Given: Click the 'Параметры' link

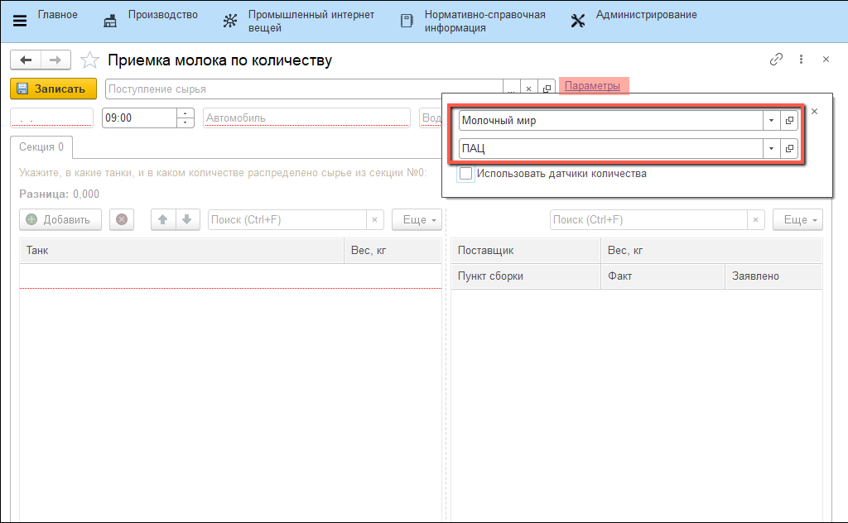Looking at the screenshot, I should coord(592,86).
